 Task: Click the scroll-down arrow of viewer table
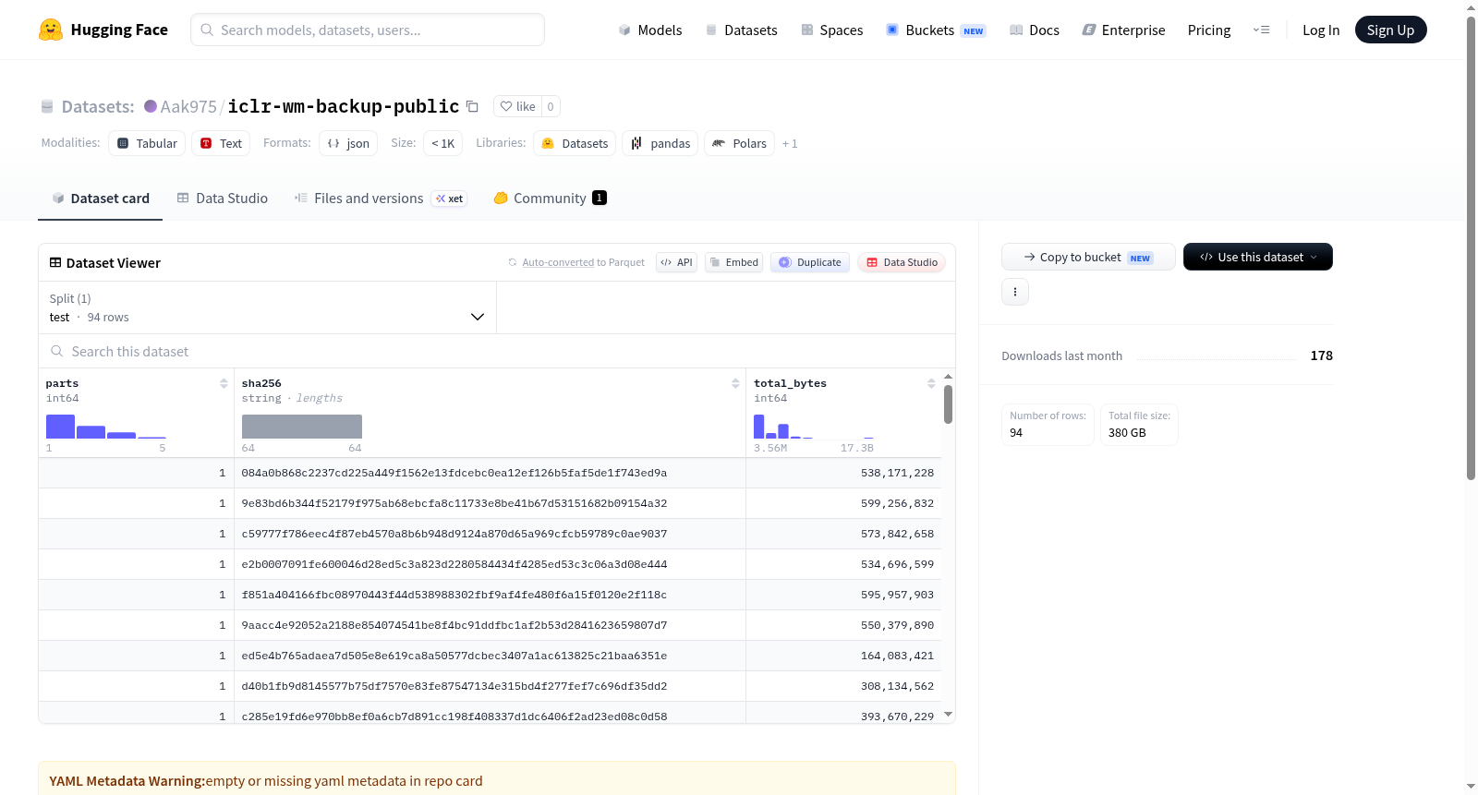tap(948, 714)
